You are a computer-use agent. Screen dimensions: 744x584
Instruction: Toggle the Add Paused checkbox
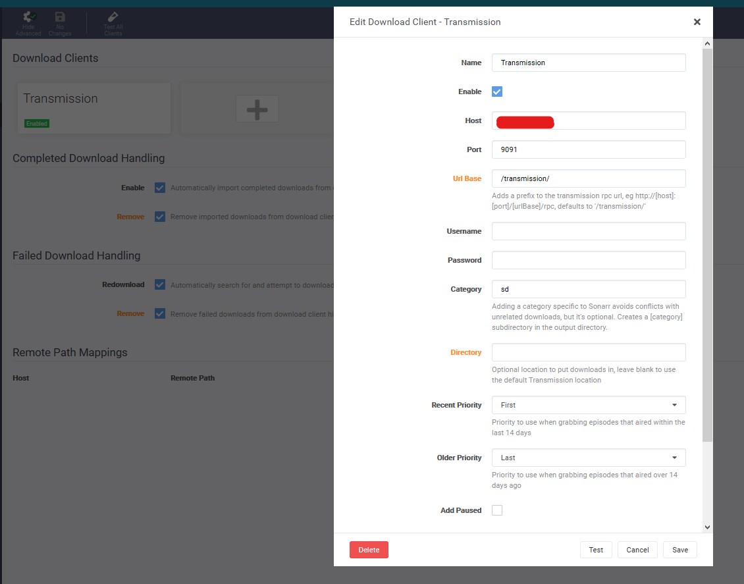click(497, 510)
